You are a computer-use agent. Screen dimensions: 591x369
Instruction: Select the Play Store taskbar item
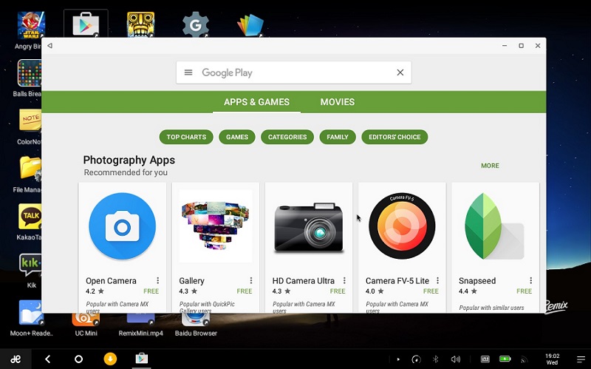[x=142, y=359]
